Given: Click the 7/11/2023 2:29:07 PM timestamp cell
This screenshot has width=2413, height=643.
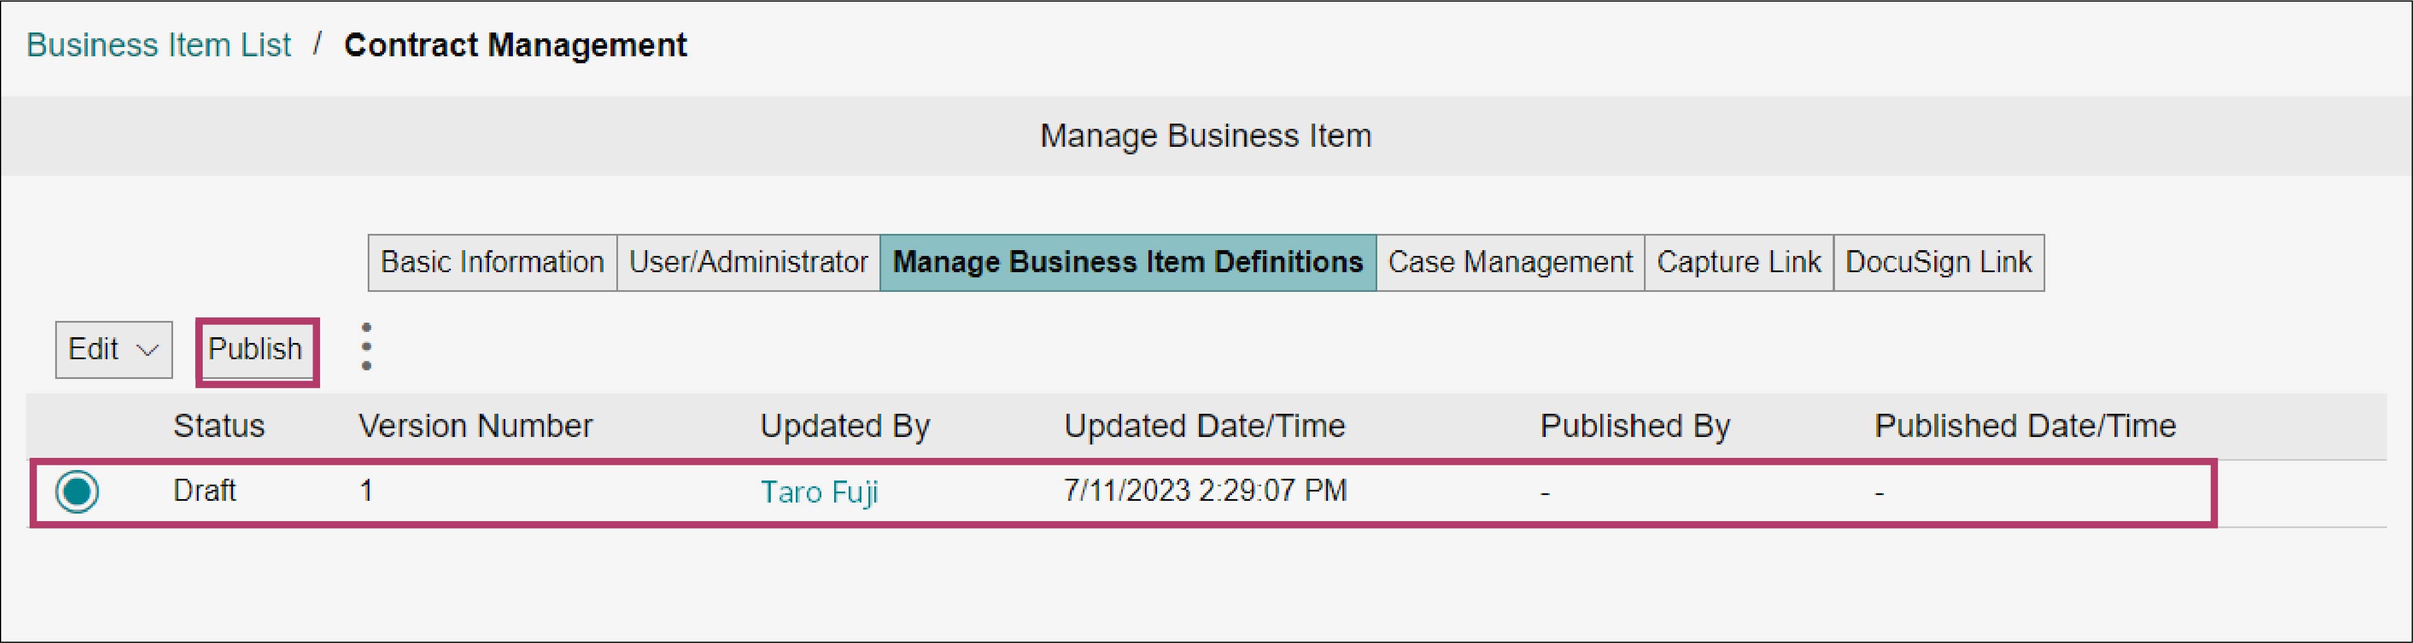Looking at the screenshot, I should pyautogui.click(x=1205, y=490).
